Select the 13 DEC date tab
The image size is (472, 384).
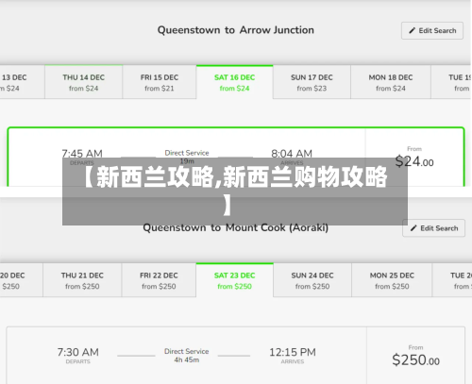click(22, 82)
